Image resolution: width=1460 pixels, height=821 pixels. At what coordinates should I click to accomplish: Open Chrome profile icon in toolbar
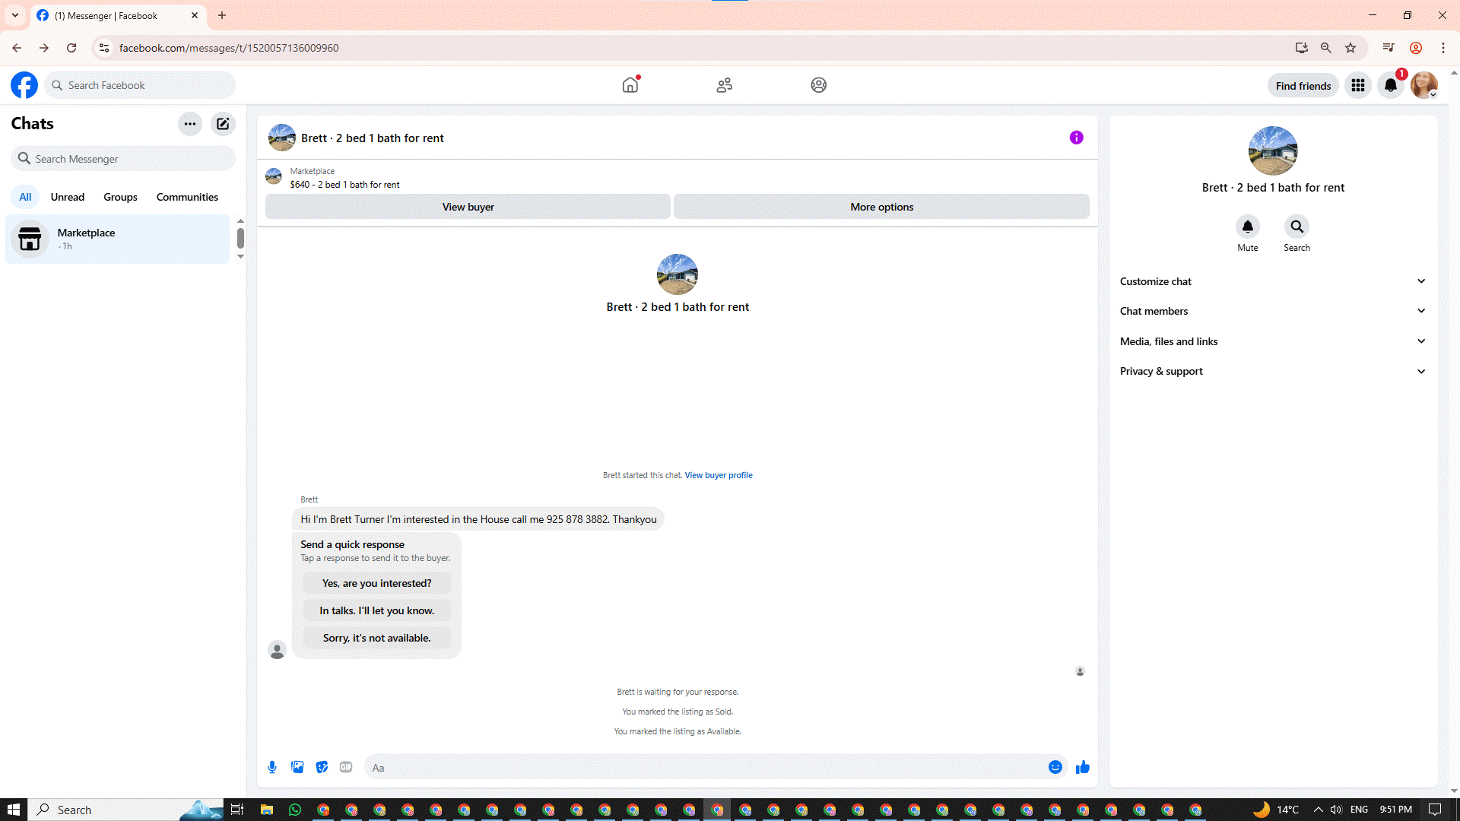point(1416,48)
